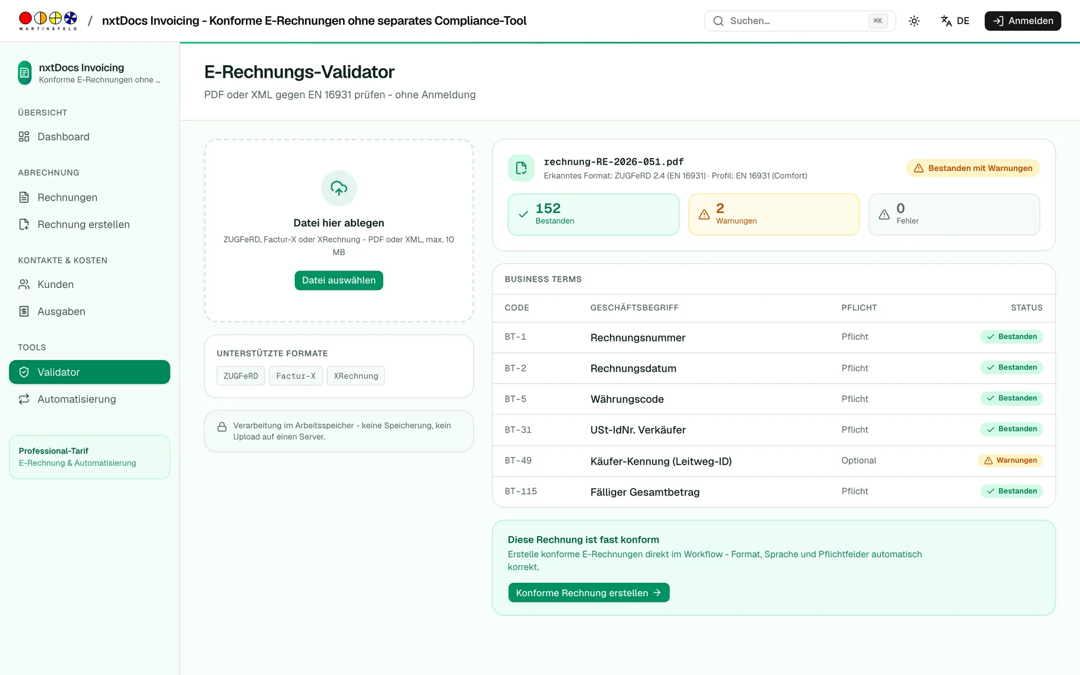Click the triangle icon in the 0 Fehler card
The image size is (1080, 675).
click(x=884, y=214)
